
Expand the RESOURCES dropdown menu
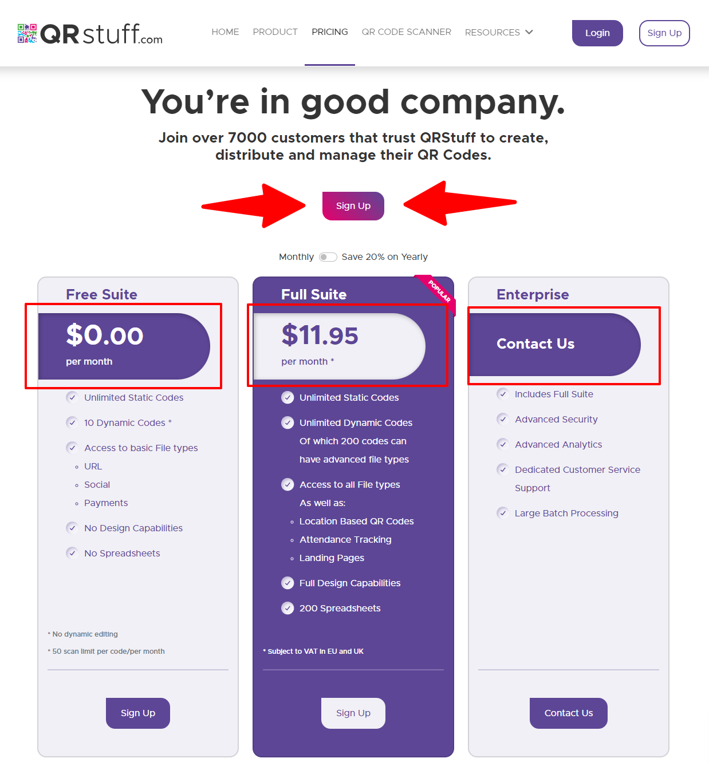pos(493,32)
